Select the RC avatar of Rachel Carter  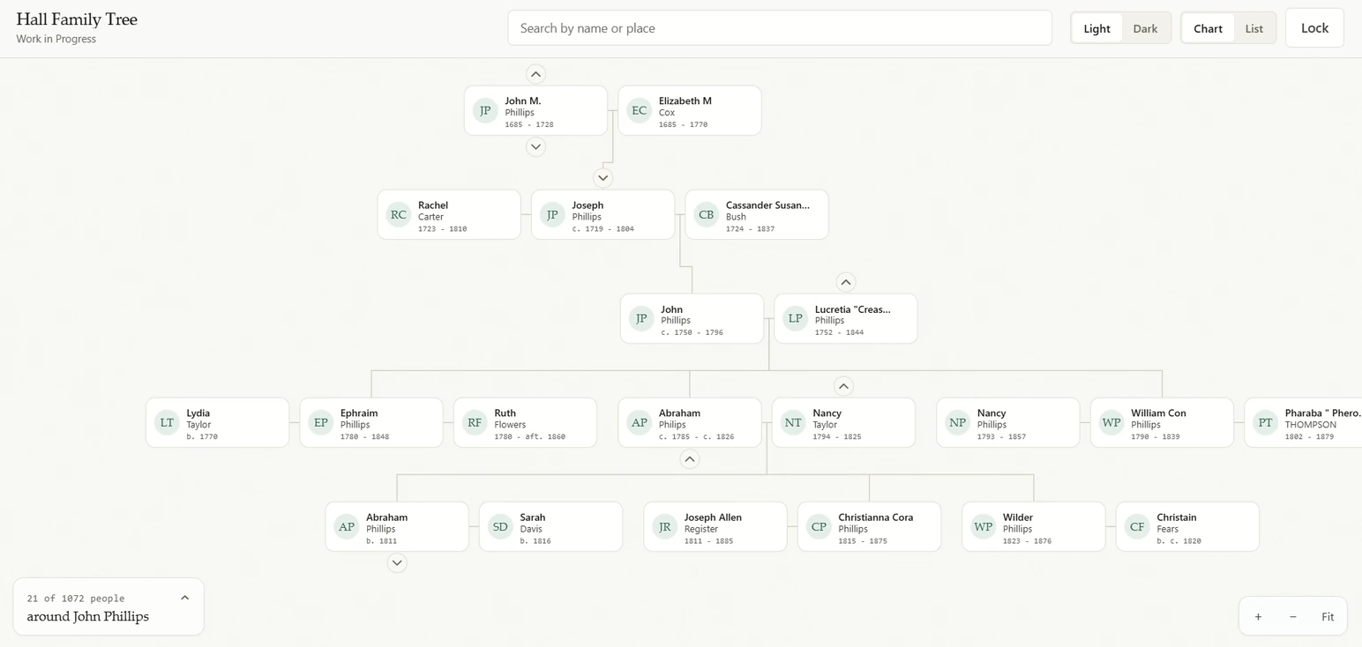pos(399,214)
